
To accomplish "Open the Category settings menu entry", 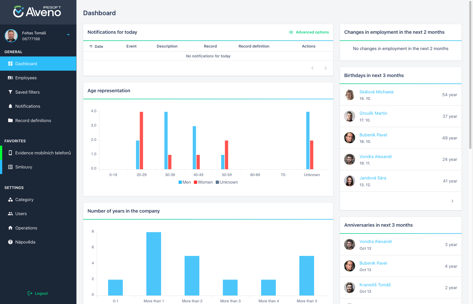I will coord(10,199).
